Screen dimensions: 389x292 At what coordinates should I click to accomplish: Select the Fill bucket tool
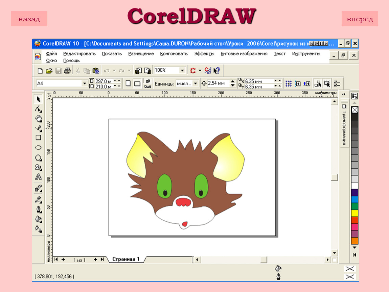point(38,219)
